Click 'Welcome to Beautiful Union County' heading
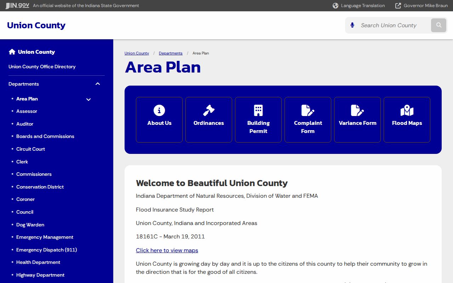This screenshot has width=453, height=283. pos(212,183)
